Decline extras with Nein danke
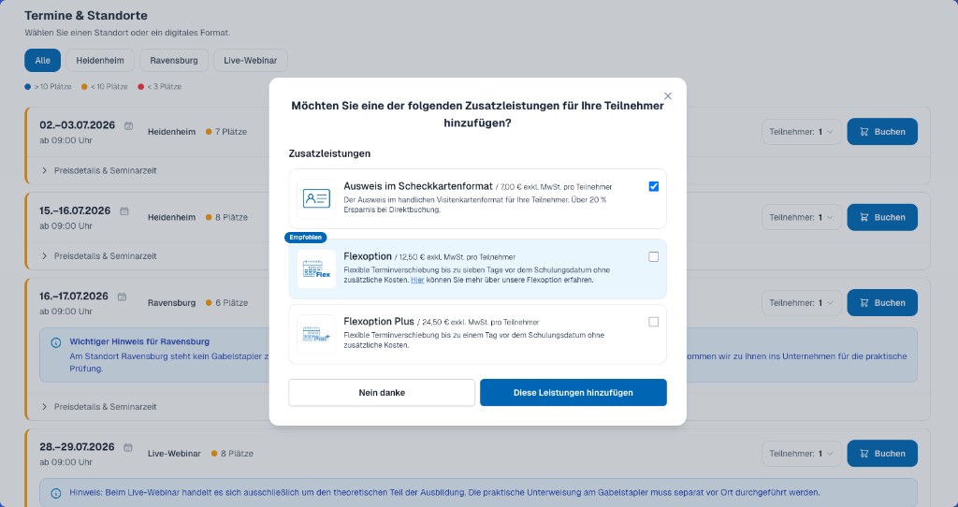Image resolution: width=958 pixels, height=507 pixels. pos(382,393)
